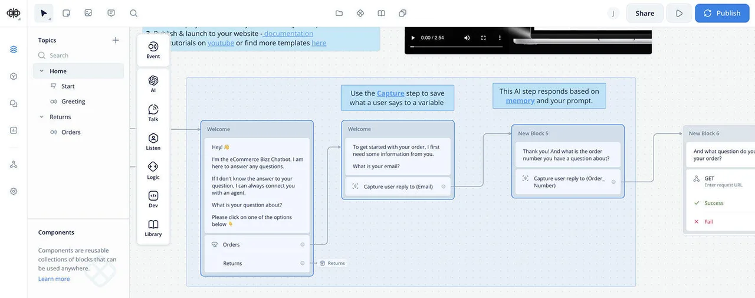Open the youtube link in note
Screen dimensions: 755x298
pos(221,43)
